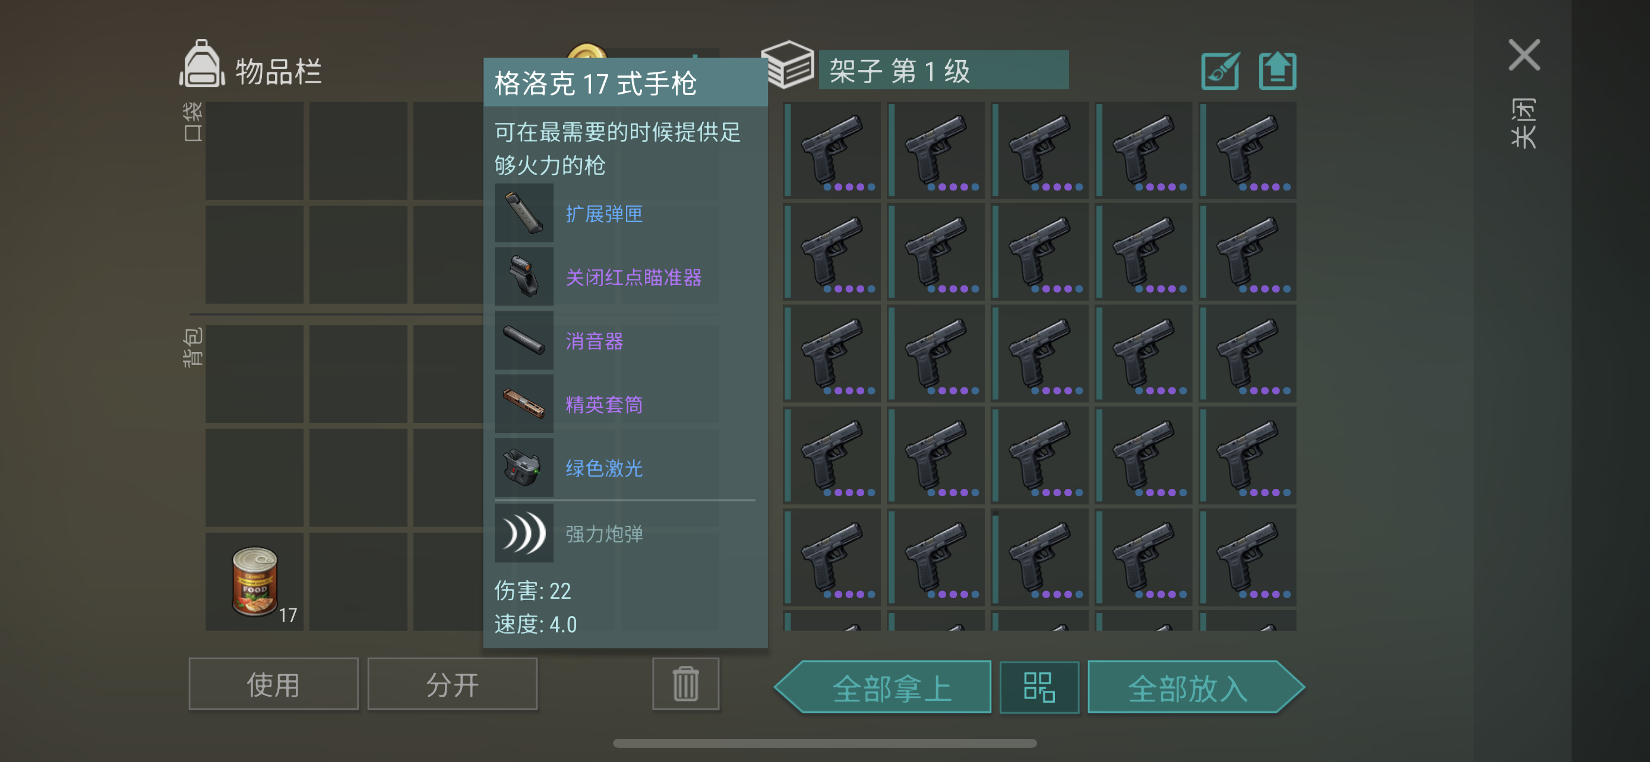Select the red dot sight attachment icon

pyautogui.click(x=524, y=277)
